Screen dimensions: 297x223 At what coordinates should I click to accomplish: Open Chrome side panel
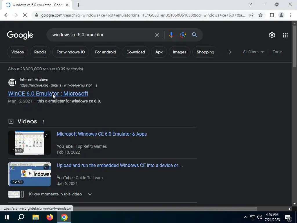272,15
